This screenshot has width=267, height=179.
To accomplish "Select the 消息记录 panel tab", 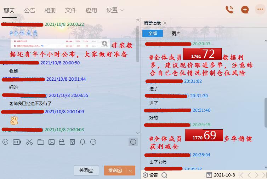I will coord(152,23).
